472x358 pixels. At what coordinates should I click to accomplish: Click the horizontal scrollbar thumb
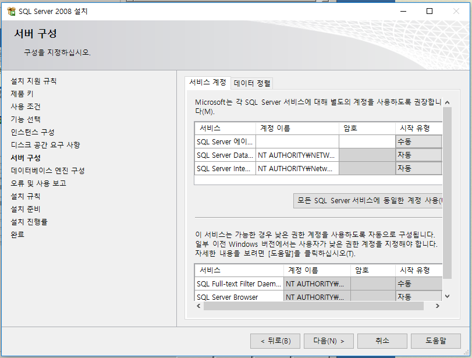tap(313, 306)
